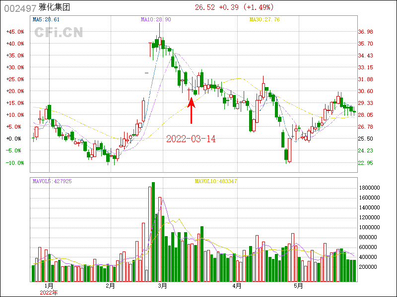Click the tallest red volume bar
The image size is (397, 297).
150,234
